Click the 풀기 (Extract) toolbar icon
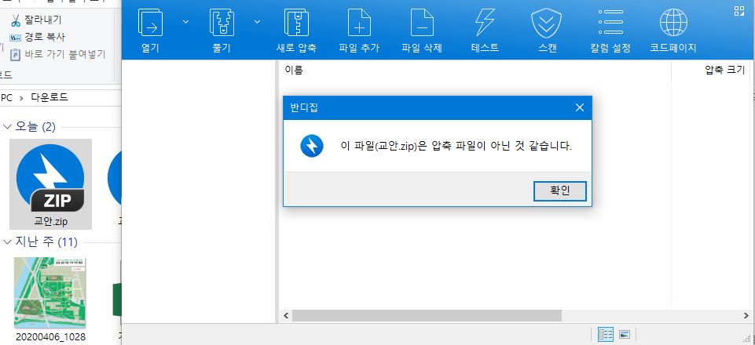 (x=222, y=23)
